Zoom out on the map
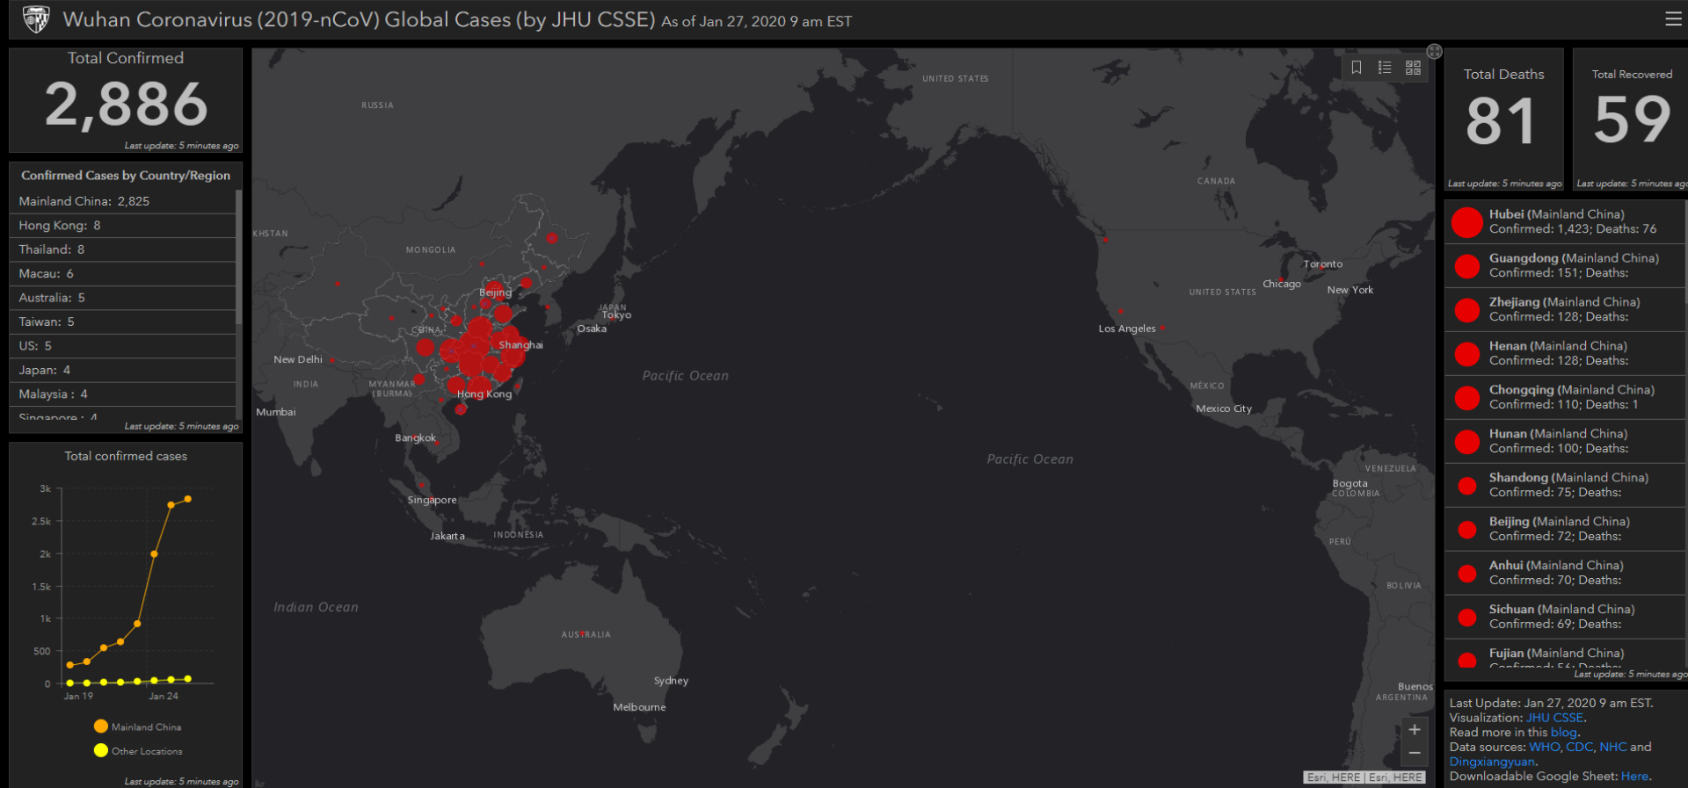The width and height of the screenshot is (1688, 788). (x=1415, y=753)
